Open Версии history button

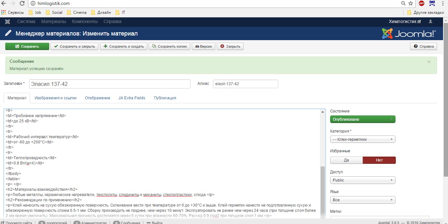pyautogui.click(x=203, y=46)
